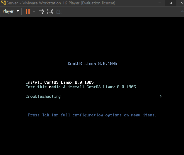This screenshot has width=184, height=155.
Task: Open the Player menu dropdown
Action: [x=11, y=11]
